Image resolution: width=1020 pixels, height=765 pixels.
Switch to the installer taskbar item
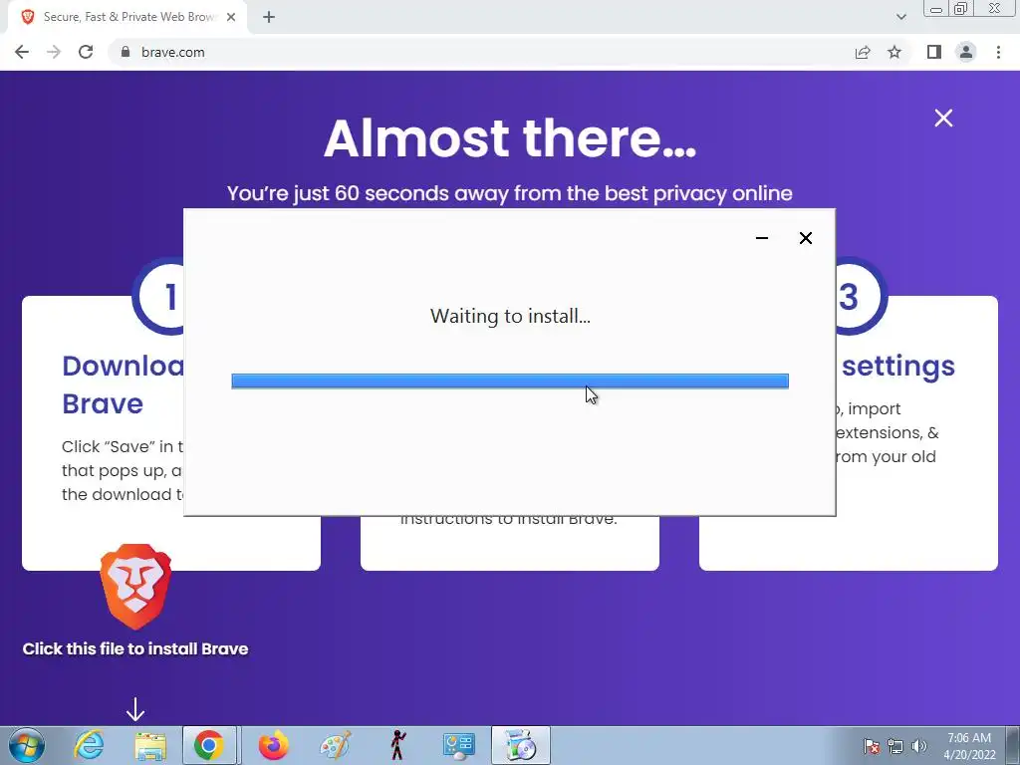click(x=520, y=745)
